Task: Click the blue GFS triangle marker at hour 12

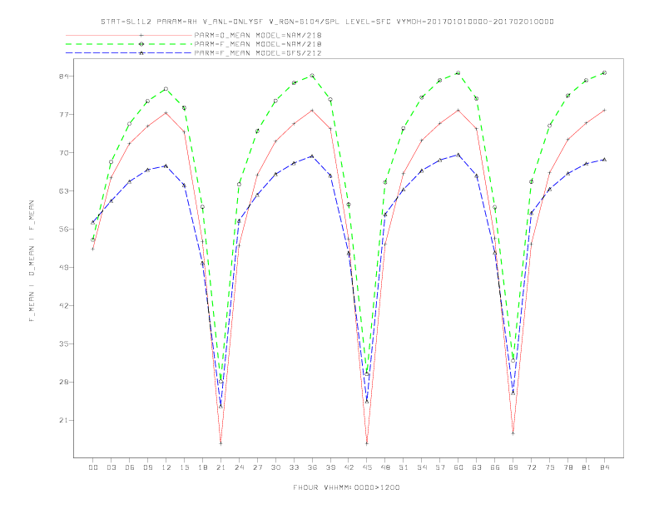Action: (x=166, y=166)
